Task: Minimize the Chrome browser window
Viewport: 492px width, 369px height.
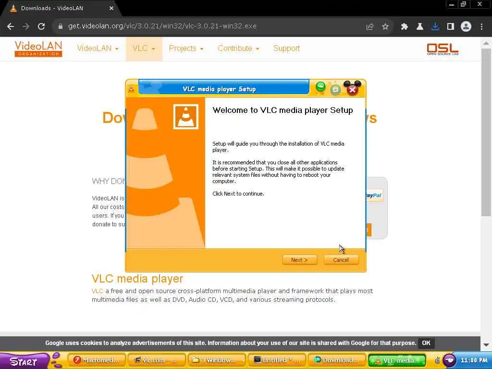Action: pyautogui.click(x=452, y=4)
